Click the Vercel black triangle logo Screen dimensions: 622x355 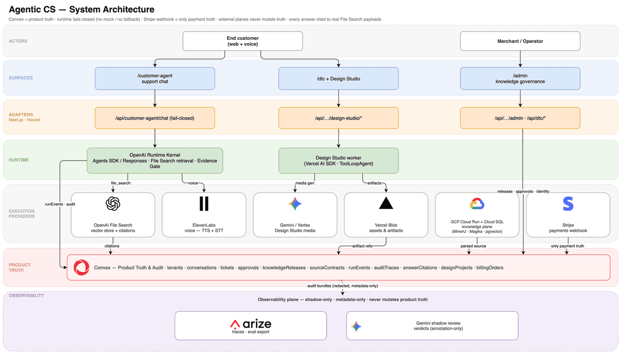(386, 203)
